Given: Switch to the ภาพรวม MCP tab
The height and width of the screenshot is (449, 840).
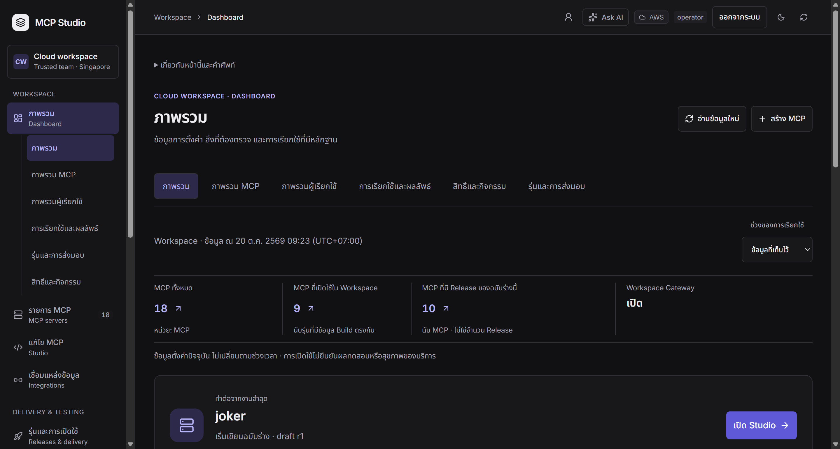Looking at the screenshot, I should click(235, 186).
